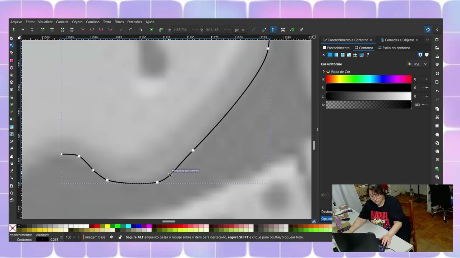Click the New document icon
This screenshot has height=258, width=460.
click(x=437, y=39)
